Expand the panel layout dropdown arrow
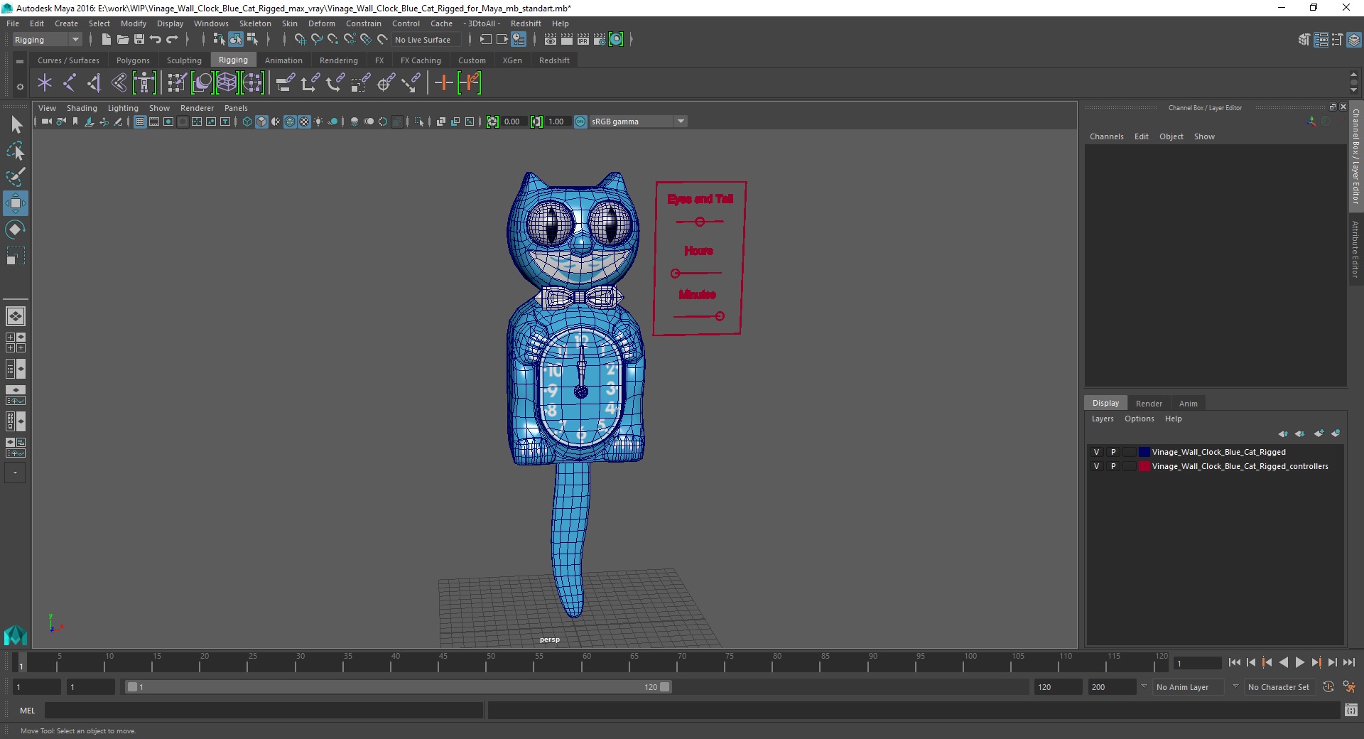 coord(15,473)
